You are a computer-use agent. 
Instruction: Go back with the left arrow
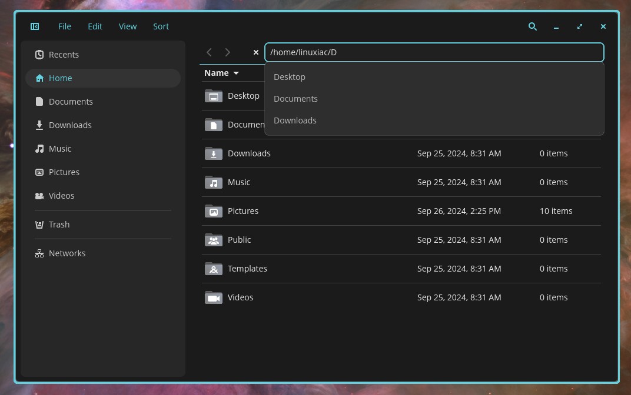click(209, 52)
